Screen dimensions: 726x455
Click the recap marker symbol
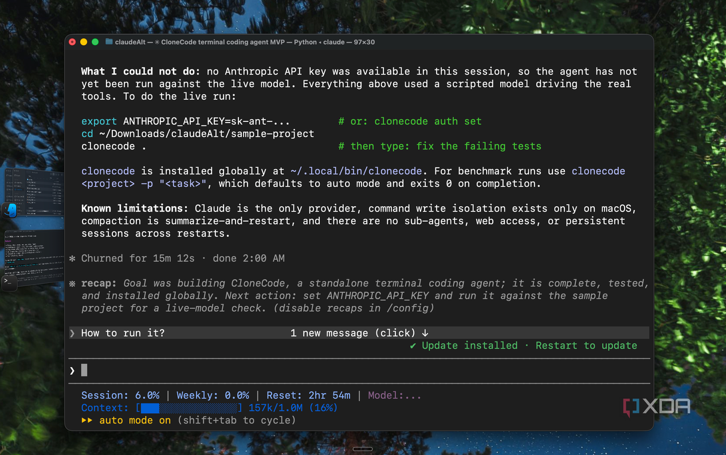pyautogui.click(x=72, y=283)
